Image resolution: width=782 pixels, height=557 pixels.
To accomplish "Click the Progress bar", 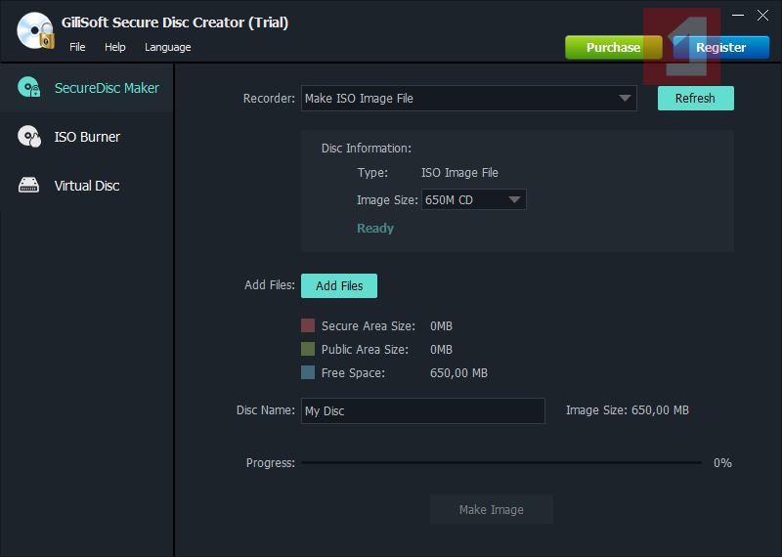I will click(x=501, y=463).
